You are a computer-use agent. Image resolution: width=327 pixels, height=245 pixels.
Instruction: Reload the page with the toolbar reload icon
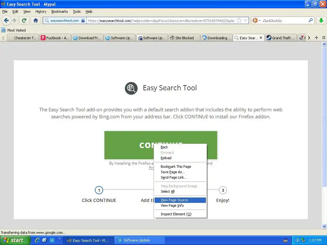[x=24, y=20]
